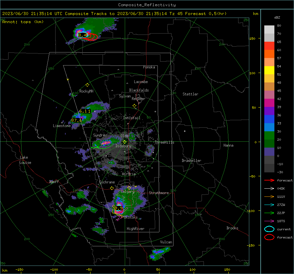Click the Limestone label
Viewport: 294px width, 274px height.
(x=62, y=126)
